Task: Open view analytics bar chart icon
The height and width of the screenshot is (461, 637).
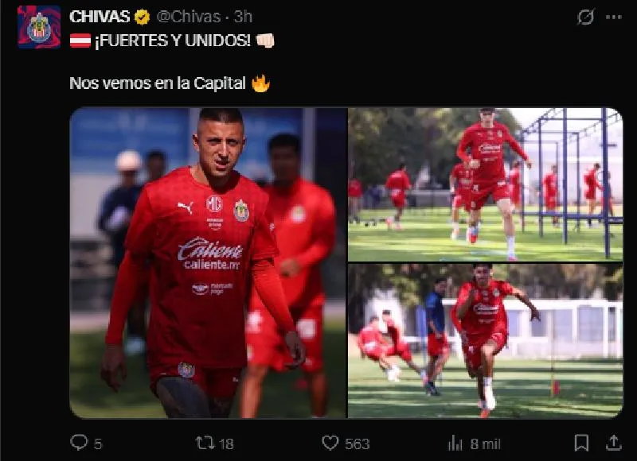Action: pyautogui.click(x=455, y=444)
